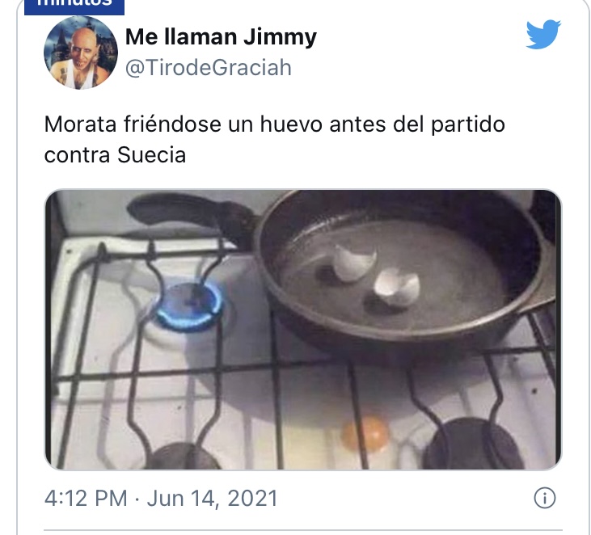Click the broken eggshells inside the pan
591x535 pixels.
tap(375, 276)
